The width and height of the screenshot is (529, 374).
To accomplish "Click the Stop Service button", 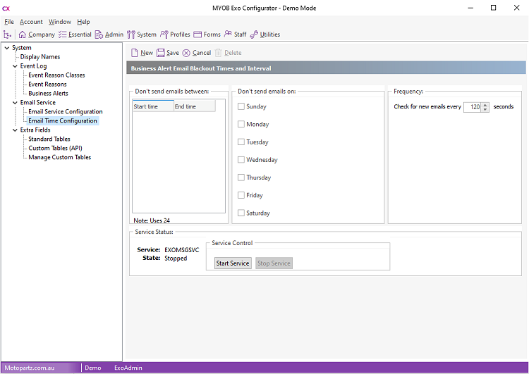I will (274, 263).
